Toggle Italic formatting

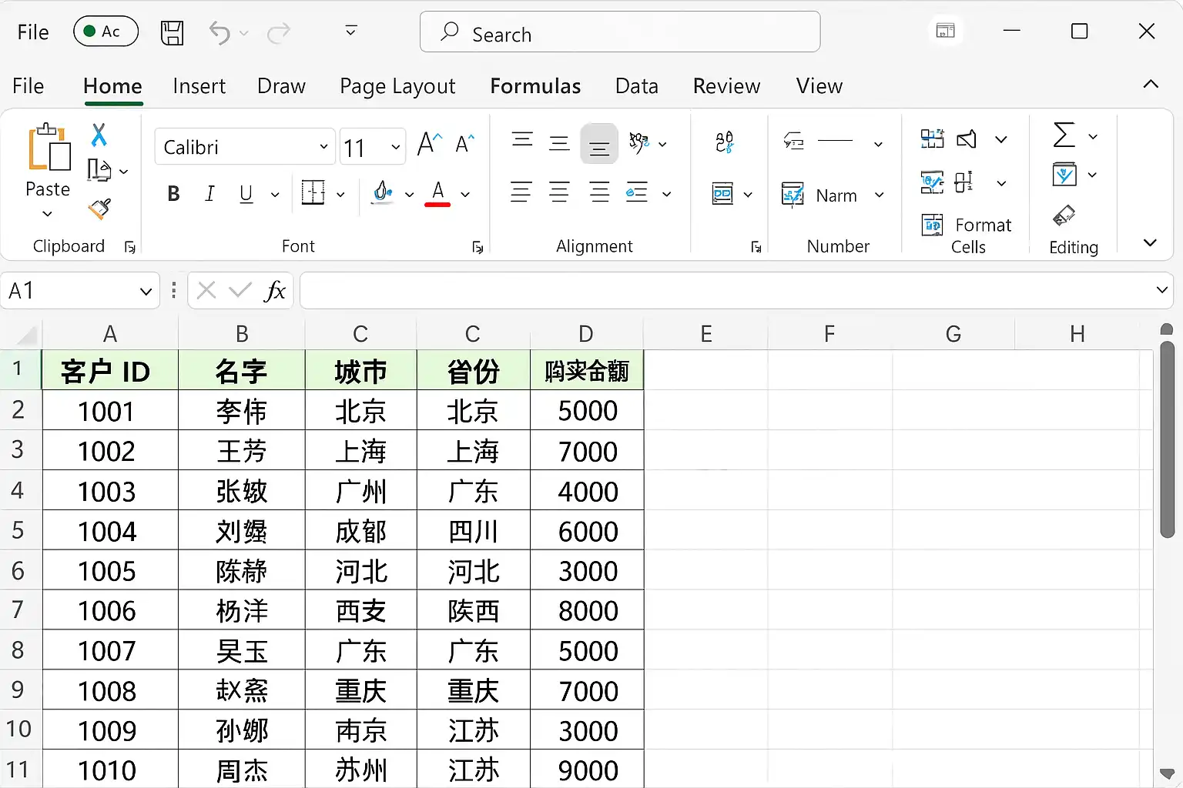coord(209,194)
